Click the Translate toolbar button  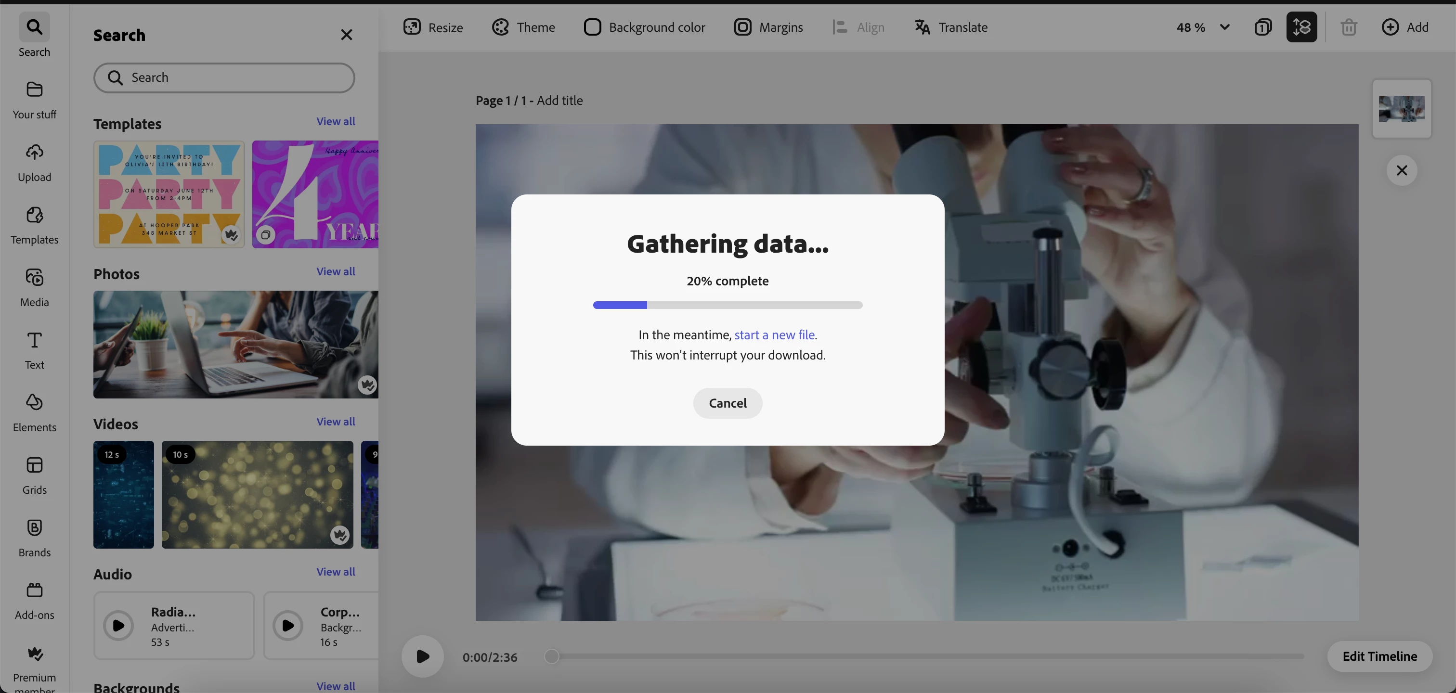point(951,27)
